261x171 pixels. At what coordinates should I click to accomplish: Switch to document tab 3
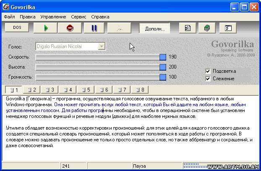coord(50,90)
